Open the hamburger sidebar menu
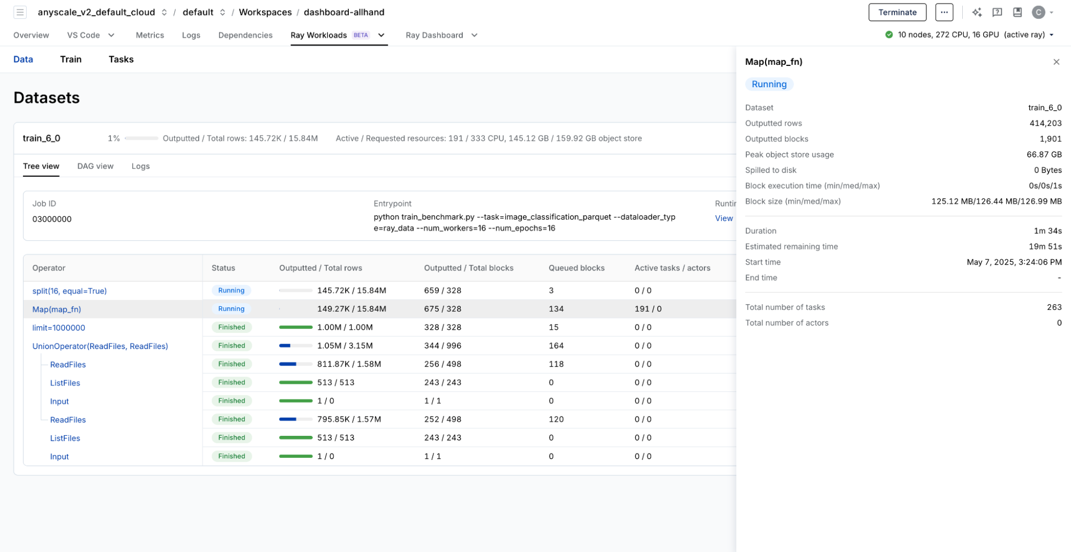The image size is (1071, 552). (20, 12)
